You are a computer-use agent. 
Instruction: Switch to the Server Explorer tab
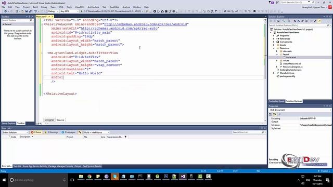click(8, 124)
